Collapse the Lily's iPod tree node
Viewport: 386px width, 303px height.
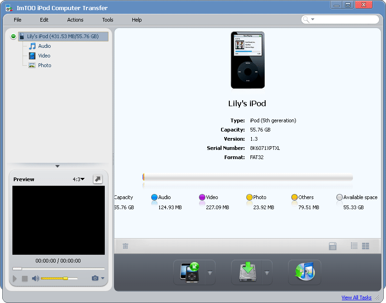[x=13, y=36]
